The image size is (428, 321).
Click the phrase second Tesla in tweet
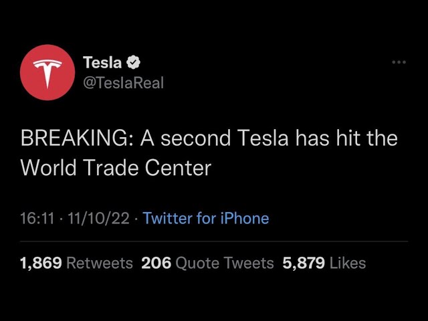tap(225, 138)
